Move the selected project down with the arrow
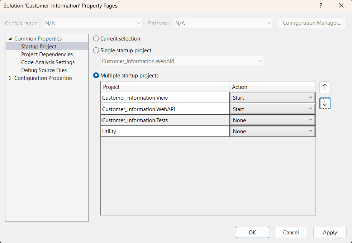352x243 pixels. (325, 104)
